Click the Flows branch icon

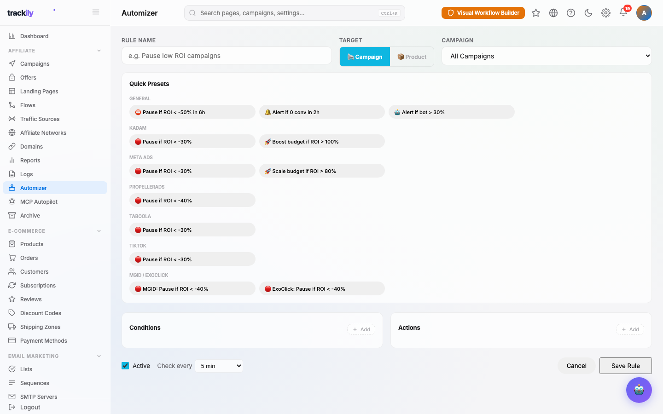click(x=12, y=105)
